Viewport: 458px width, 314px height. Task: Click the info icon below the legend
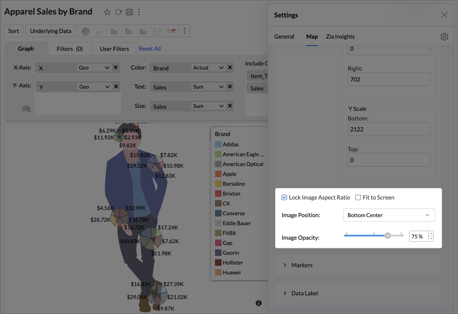pos(259,303)
